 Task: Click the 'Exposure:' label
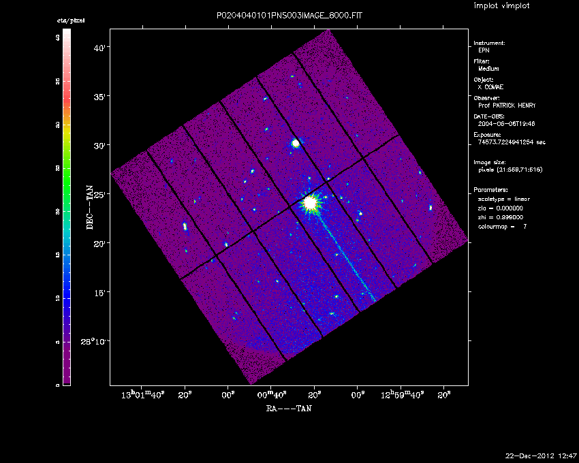point(488,135)
